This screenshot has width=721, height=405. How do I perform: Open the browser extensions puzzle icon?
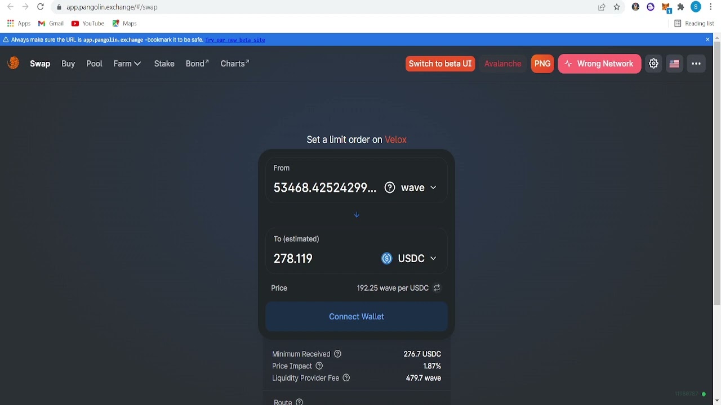pos(680,7)
